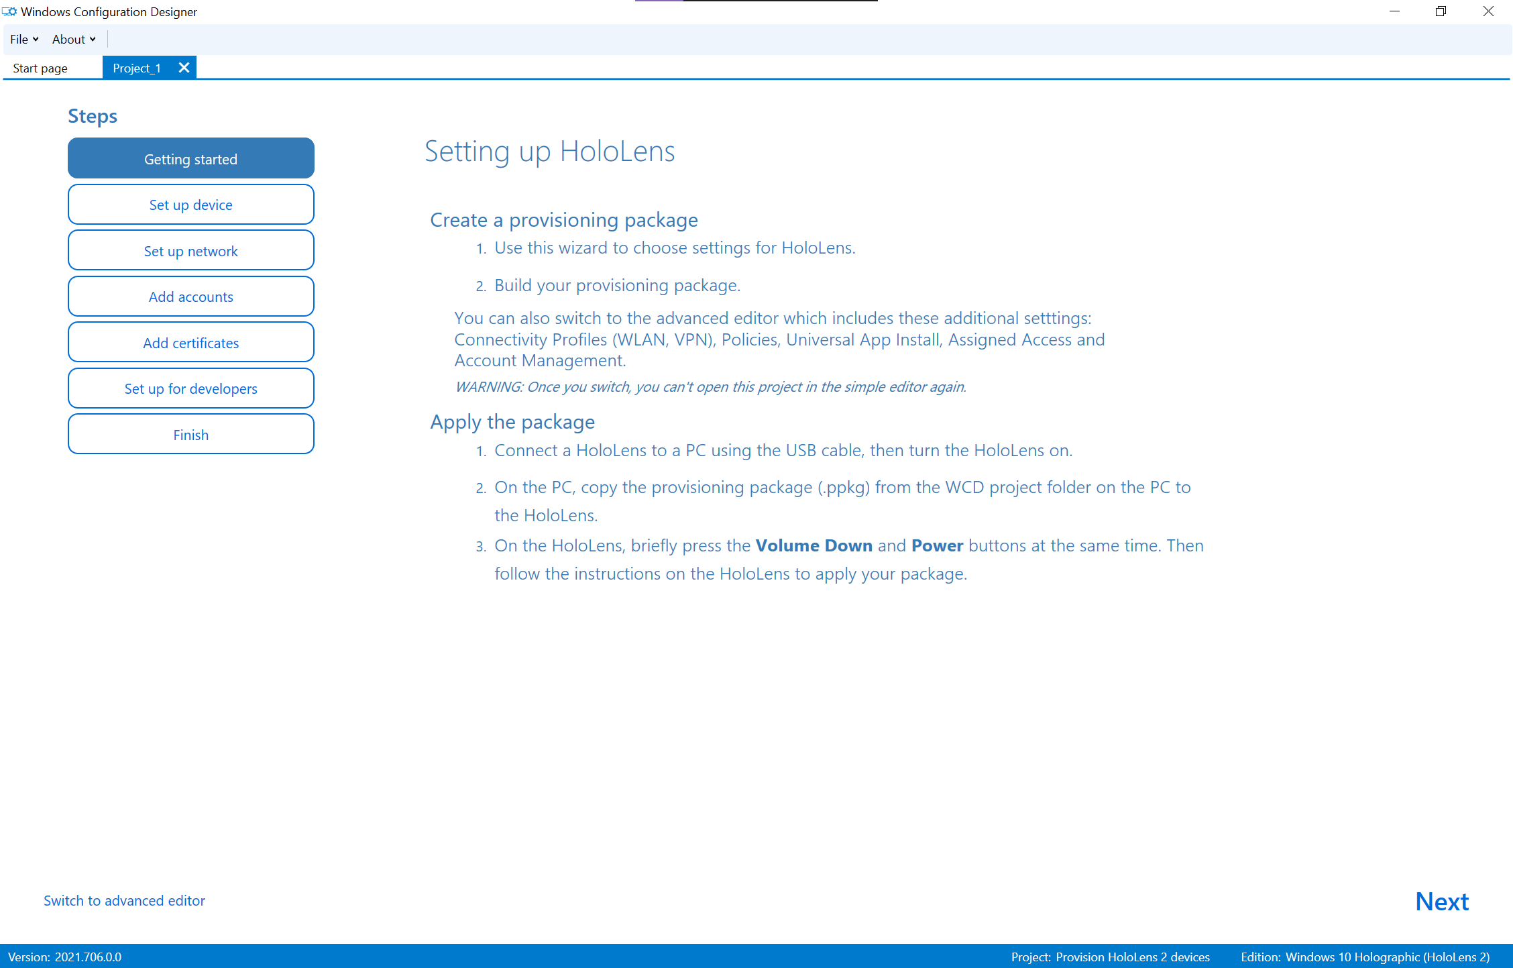Close the Project_1 tab

click(x=185, y=67)
